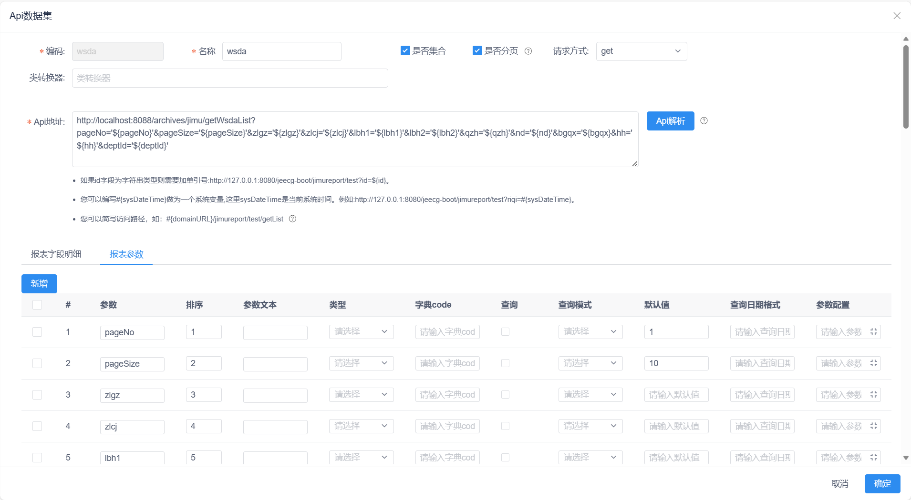Open the help icon next to Api解析 button

[x=704, y=120]
